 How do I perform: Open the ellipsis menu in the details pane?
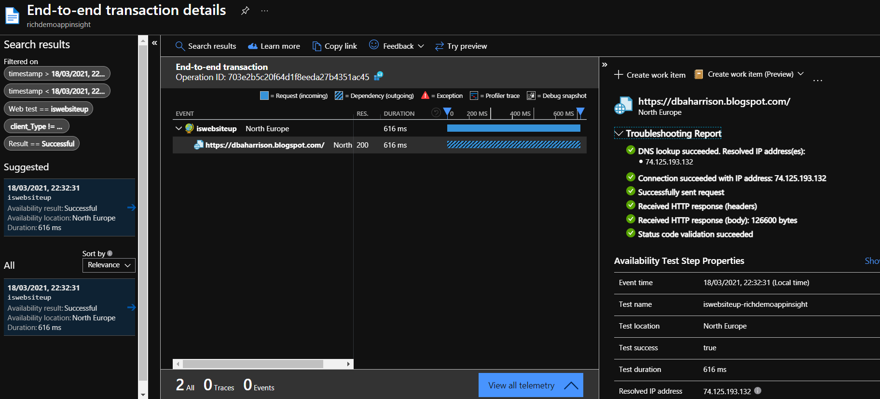(817, 80)
